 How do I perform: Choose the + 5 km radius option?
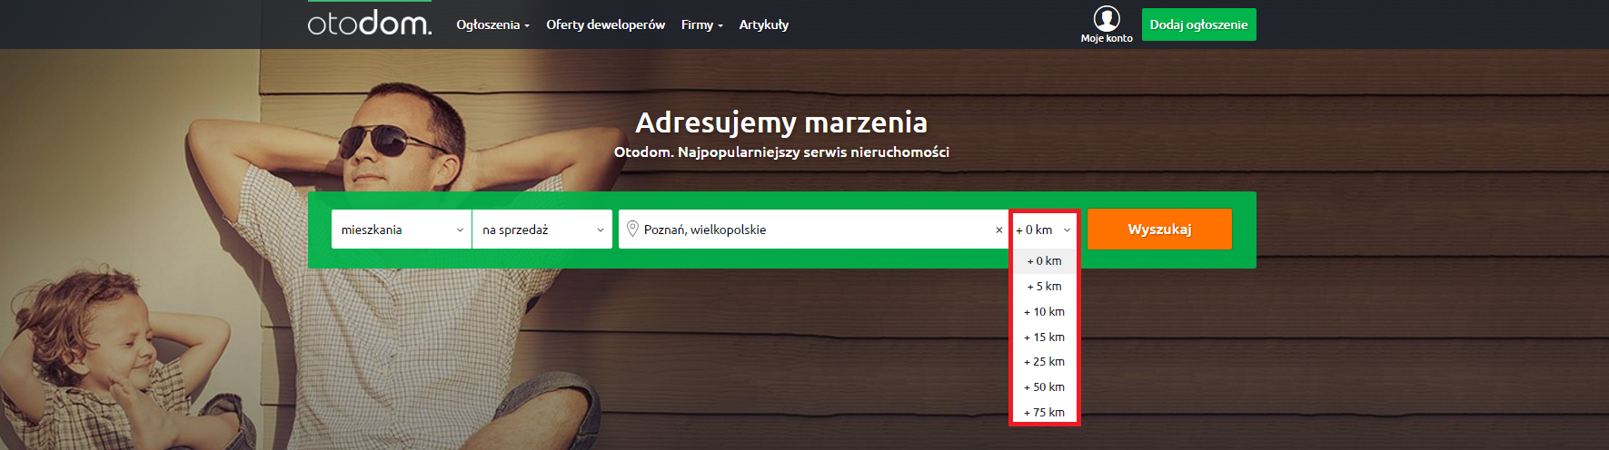click(1044, 287)
